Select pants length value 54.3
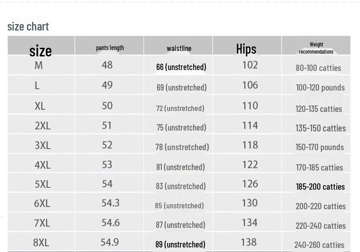 click(x=111, y=203)
